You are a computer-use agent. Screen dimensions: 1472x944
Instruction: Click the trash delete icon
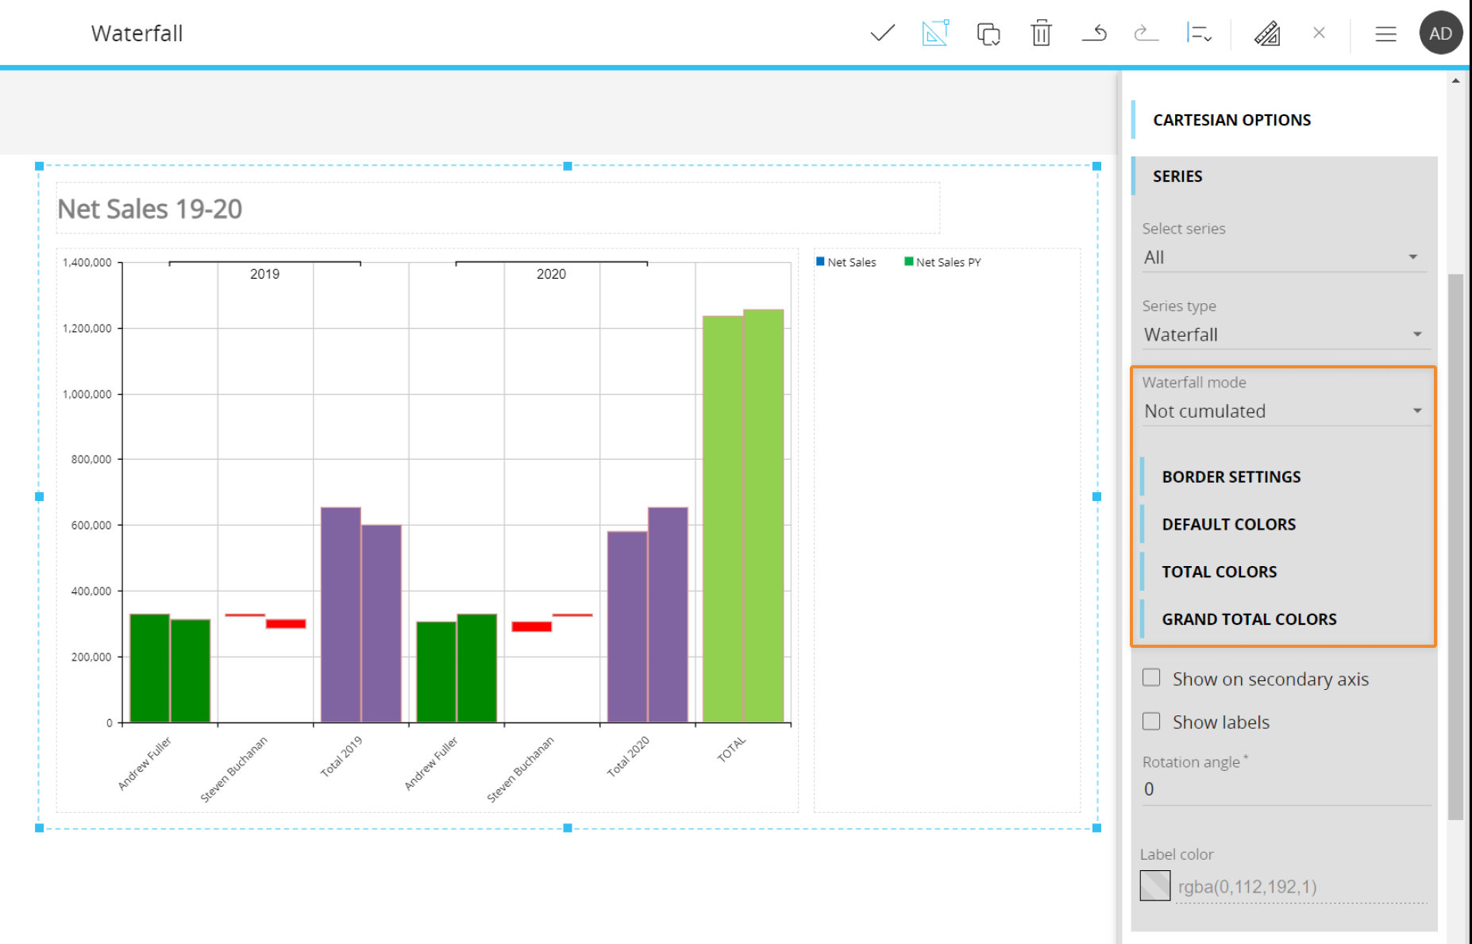1041,33
